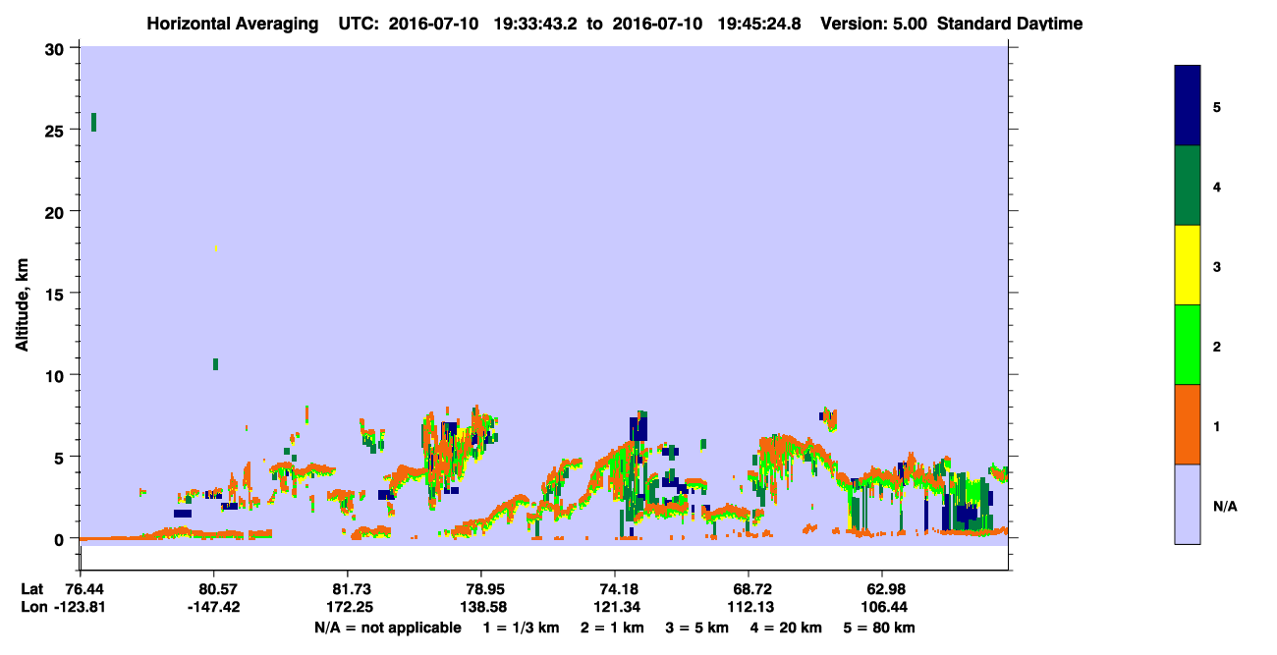Click the colorbar 'N/A' label
The width and height of the screenshot is (1277, 655).
click(1224, 507)
